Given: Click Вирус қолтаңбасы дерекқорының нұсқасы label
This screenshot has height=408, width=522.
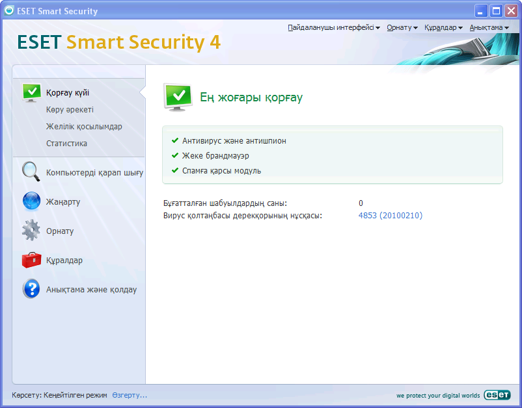Looking at the screenshot, I should tap(243, 216).
